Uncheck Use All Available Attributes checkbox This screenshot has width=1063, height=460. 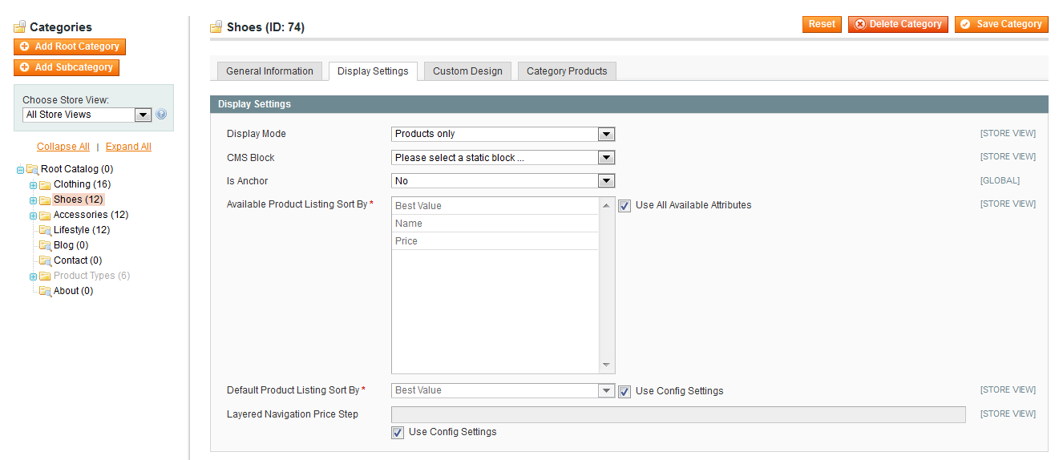click(624, 205)
